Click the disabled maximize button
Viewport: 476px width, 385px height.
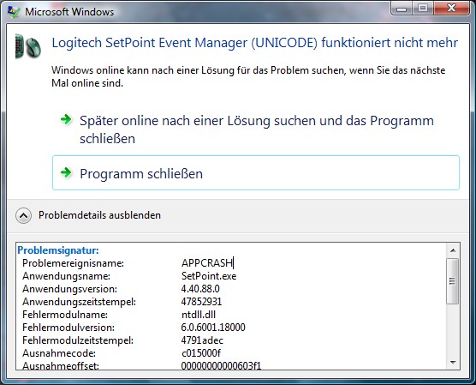click(x=424, y=8)
